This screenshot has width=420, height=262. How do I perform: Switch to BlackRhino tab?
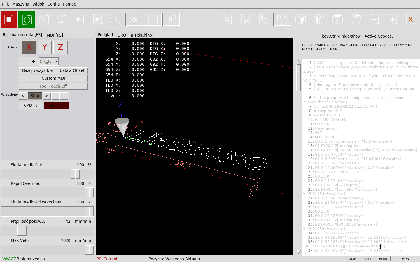coord(141,35)
